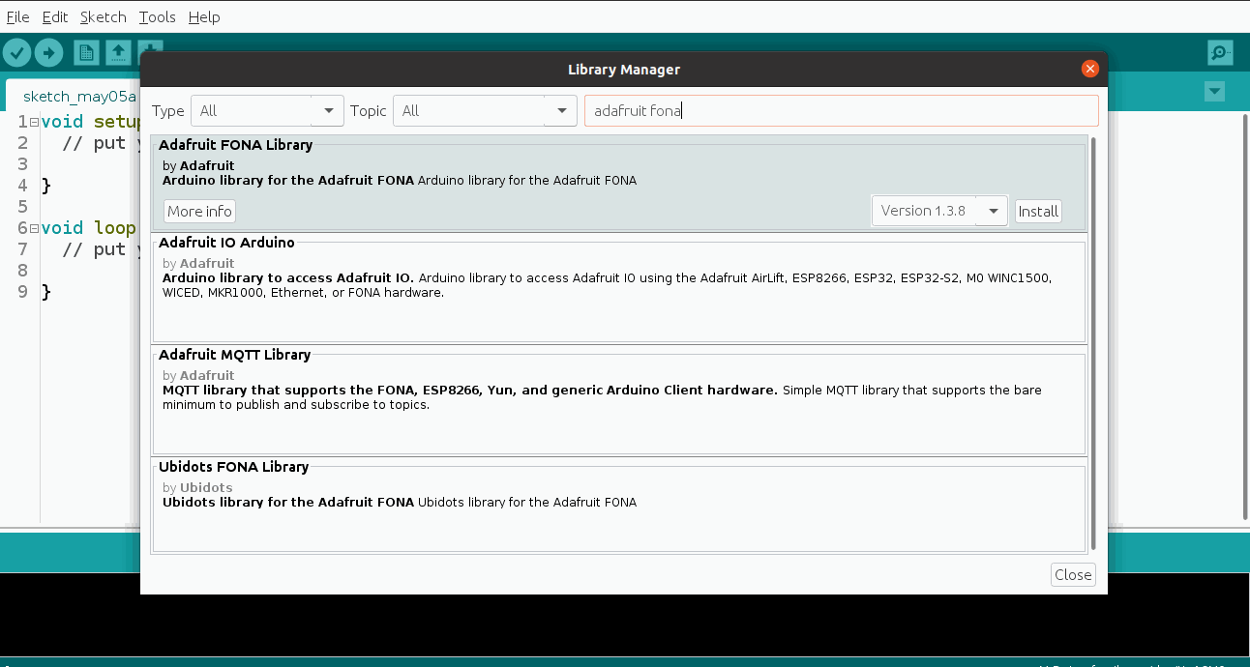Open the Help menu
Screen dimensions: 1250x667
pyautogui.click(x=204, y=16)
